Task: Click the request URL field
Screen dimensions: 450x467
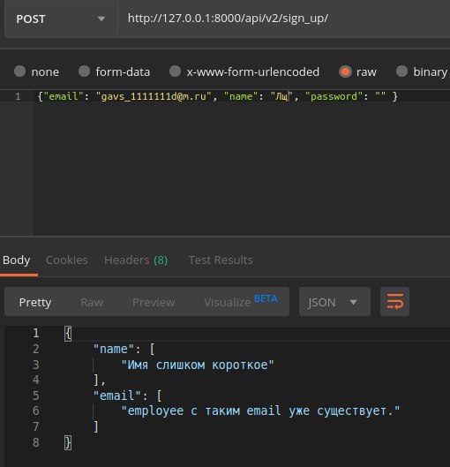Action: pyautogui.click(x=284, y=19)
